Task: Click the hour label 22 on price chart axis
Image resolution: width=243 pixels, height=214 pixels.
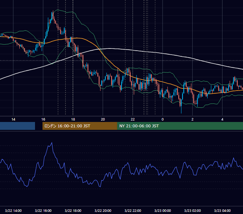Action: [133, 119]
